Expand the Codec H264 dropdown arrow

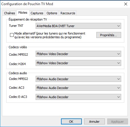tap(119, 63)
